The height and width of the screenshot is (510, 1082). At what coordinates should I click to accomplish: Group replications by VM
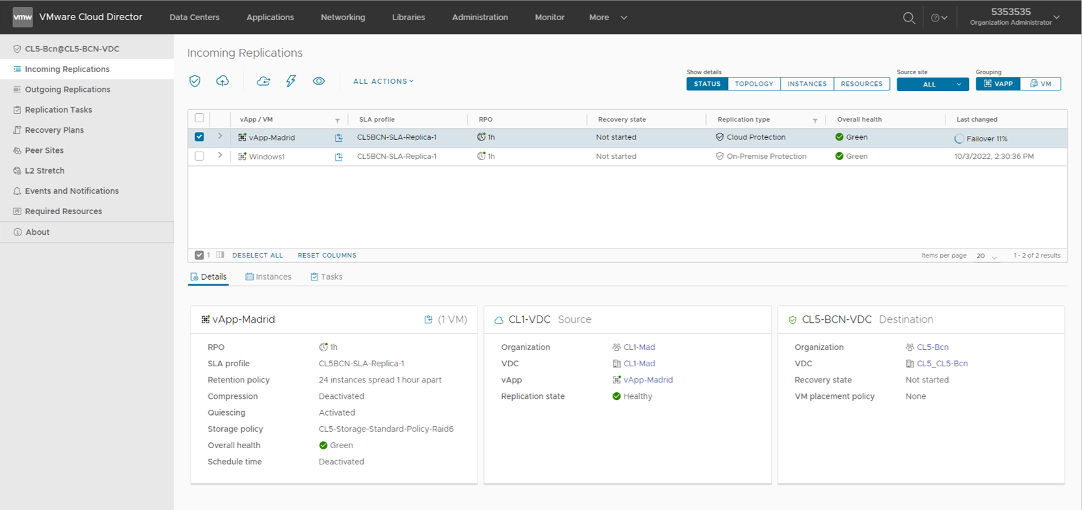point(1040,84)
